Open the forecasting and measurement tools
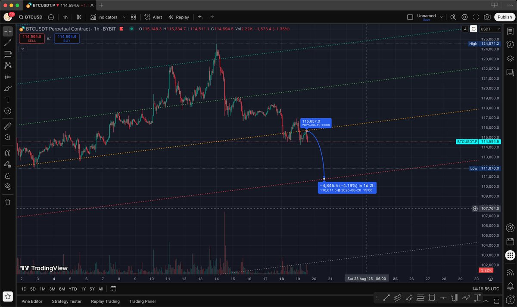 (x=8, y=77)
